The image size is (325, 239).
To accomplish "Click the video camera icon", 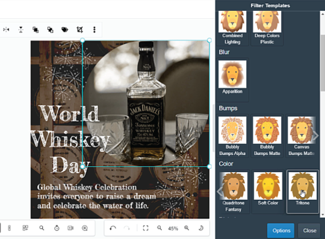I will point(71,228).
